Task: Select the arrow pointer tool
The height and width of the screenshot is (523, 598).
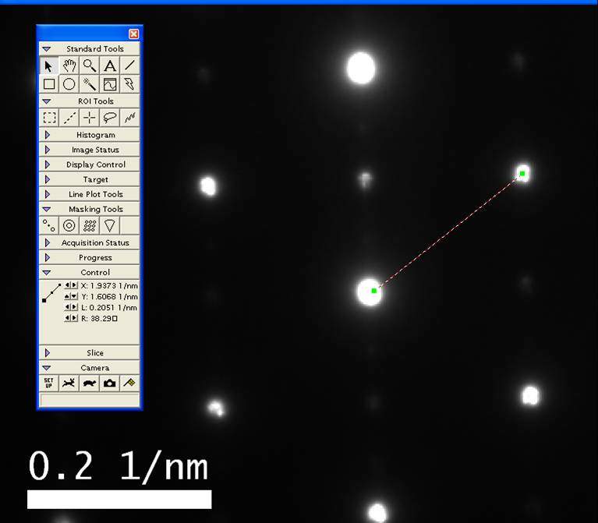Action: (49, 66)
